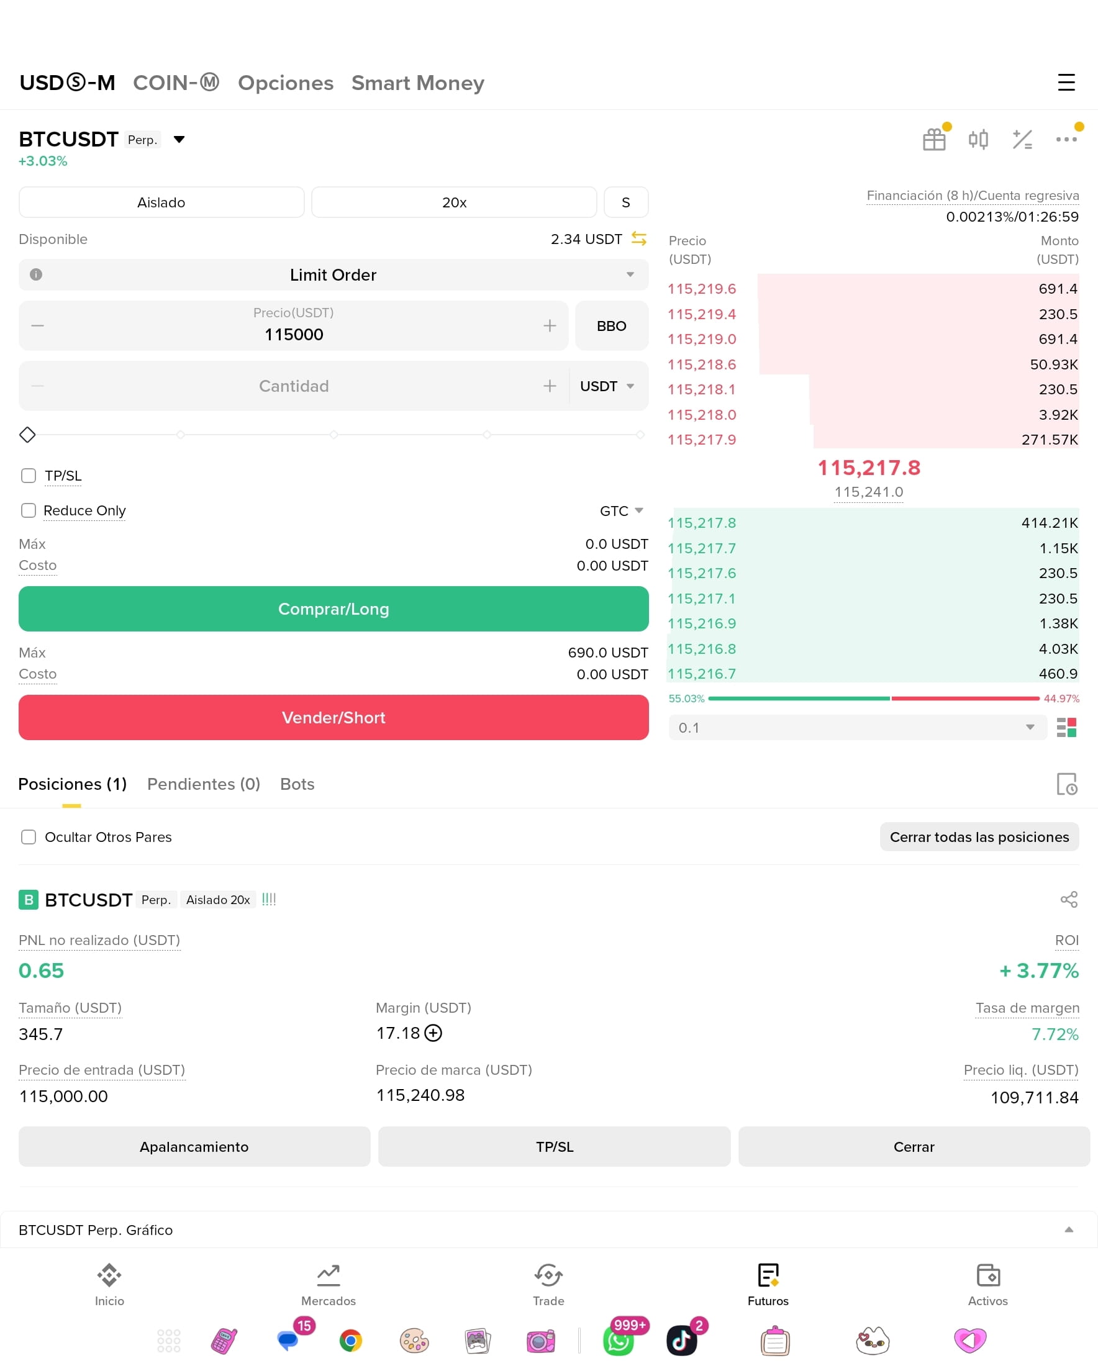
Task: Tap Cerrar todas las posiciones
Action: coord(979,837)
